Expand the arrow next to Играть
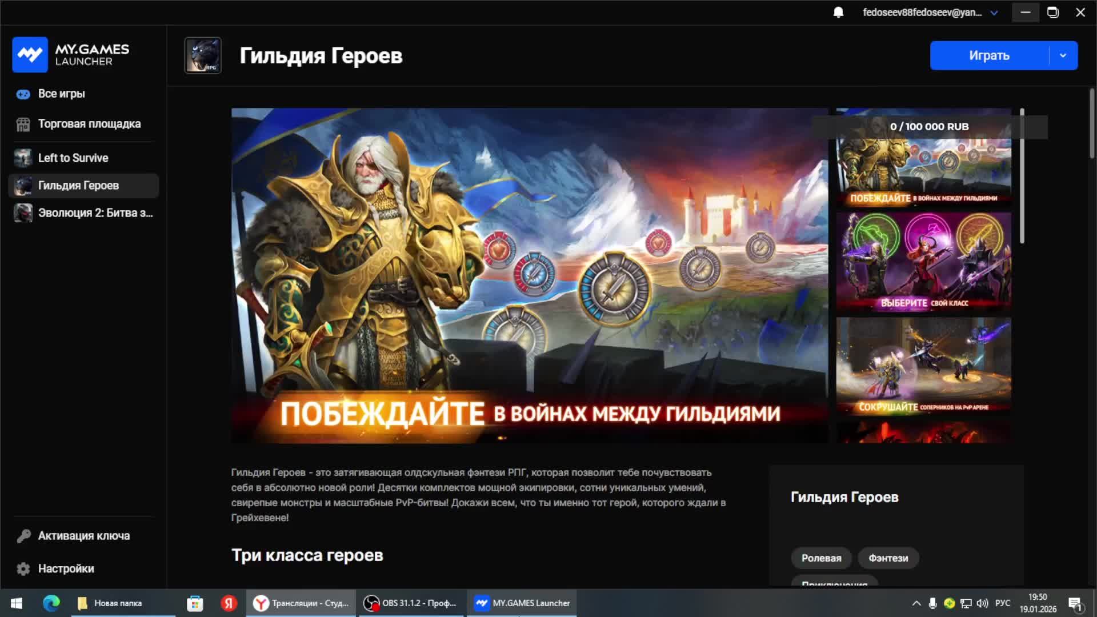Screen dimensions: 1097x617 pos(1063,55)
